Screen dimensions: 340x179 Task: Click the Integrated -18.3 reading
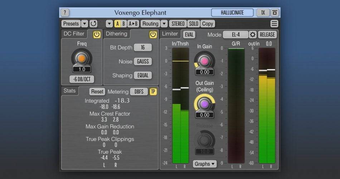(122, 101)
